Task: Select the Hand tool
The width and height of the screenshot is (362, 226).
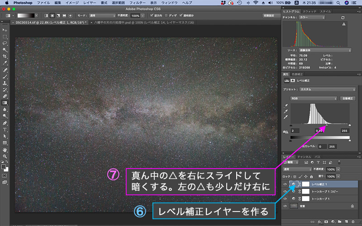Action: pyautogui.click(x=5, y=150)
